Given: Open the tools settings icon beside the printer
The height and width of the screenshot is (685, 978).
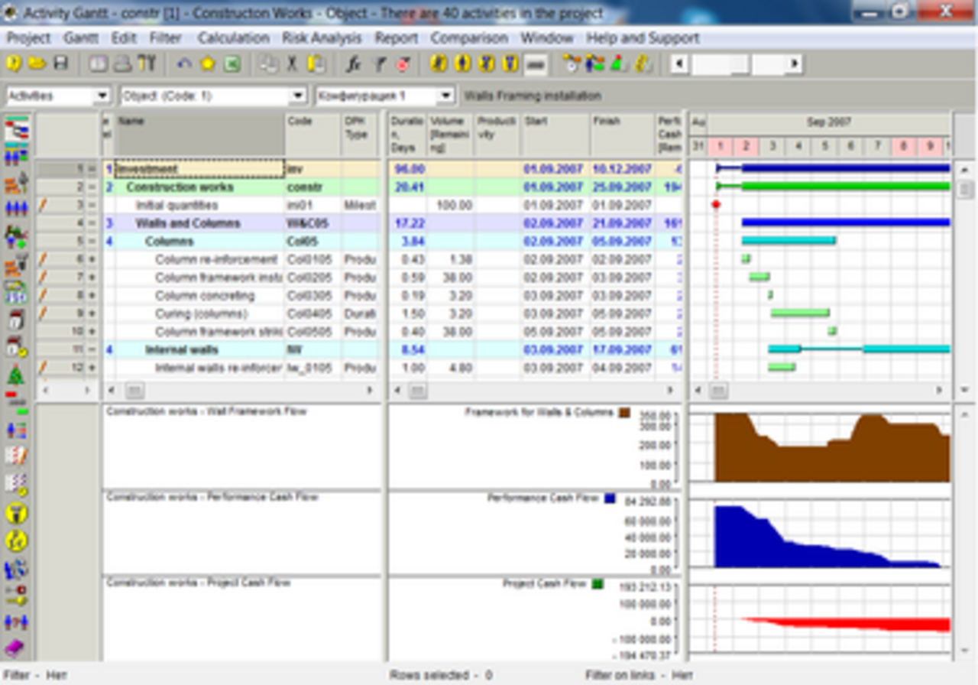Looking at the screenshot, I should (x=146, y=64).
